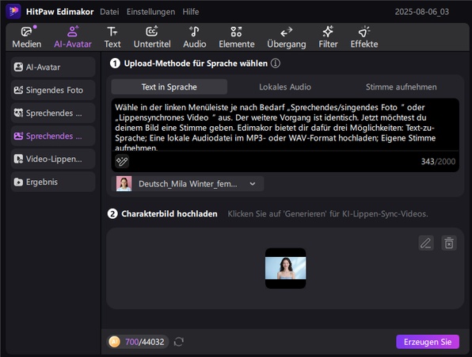The image size is (472, 357).
Task: Click the 'Klicken Sie auf Generieren' hint text
Action: (328, 213)
